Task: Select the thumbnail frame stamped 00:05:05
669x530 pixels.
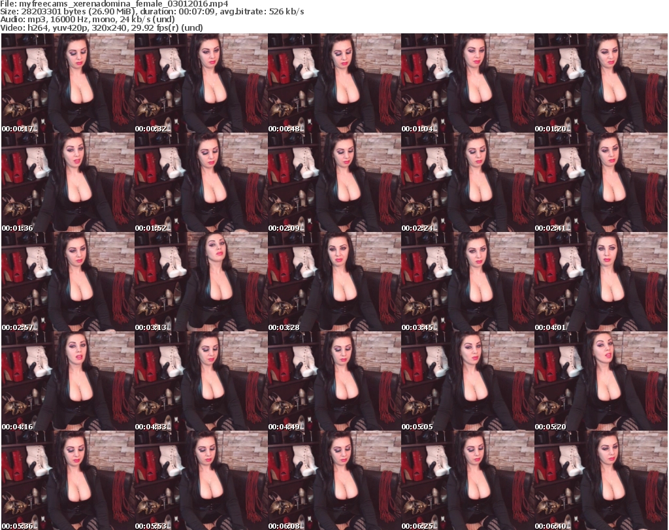Action: (467, 382)
